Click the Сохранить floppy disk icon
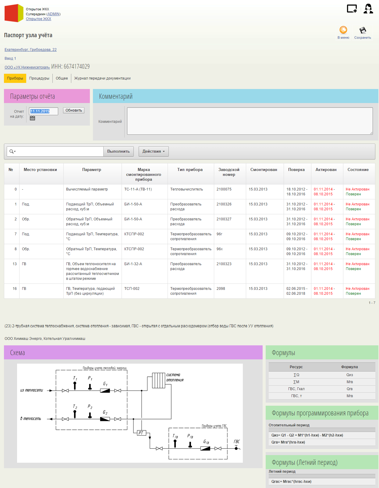379x488 pixels. click(x=363, y=30)
